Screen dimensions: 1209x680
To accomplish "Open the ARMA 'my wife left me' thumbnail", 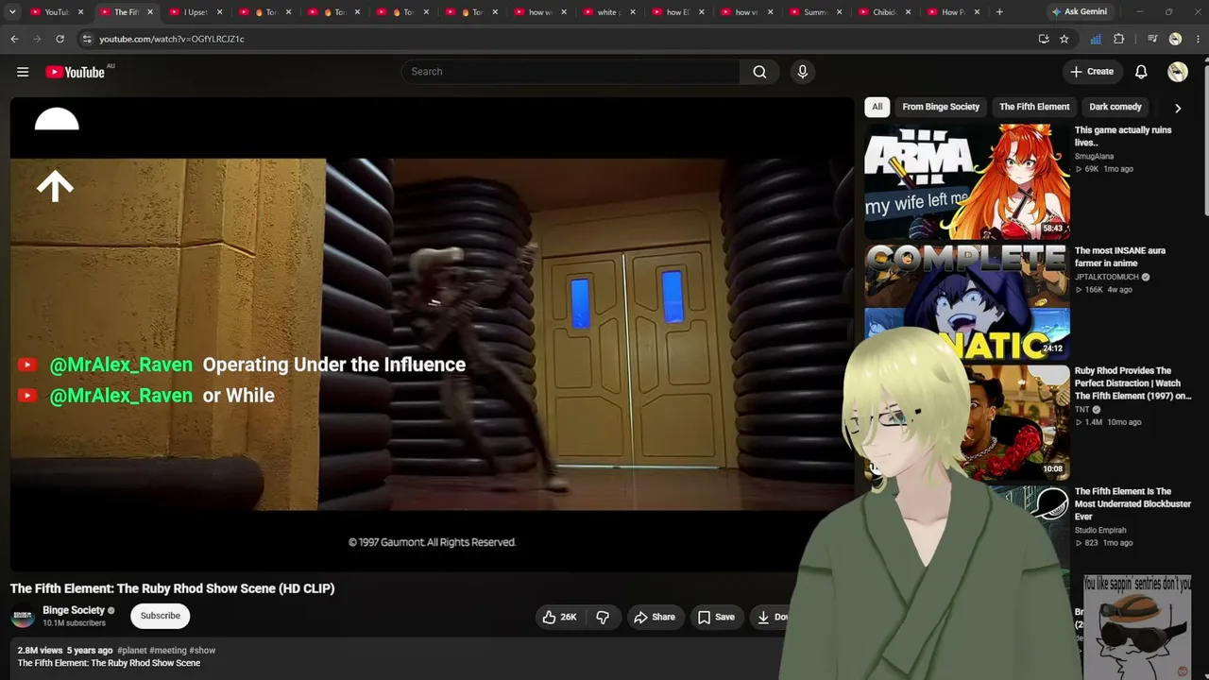I will pyautogui.click(x=967, y=181).
